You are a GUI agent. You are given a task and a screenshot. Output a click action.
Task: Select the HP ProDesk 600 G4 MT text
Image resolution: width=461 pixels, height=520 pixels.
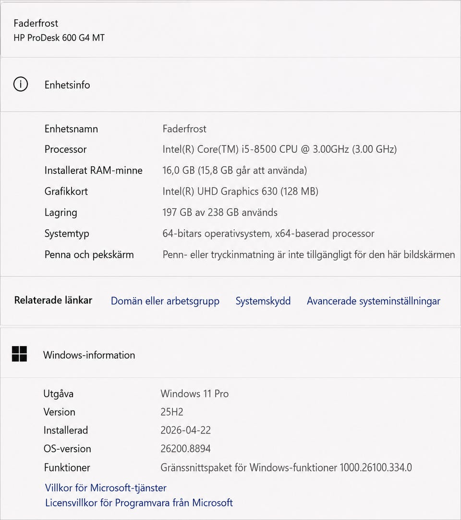click(59, 37)
